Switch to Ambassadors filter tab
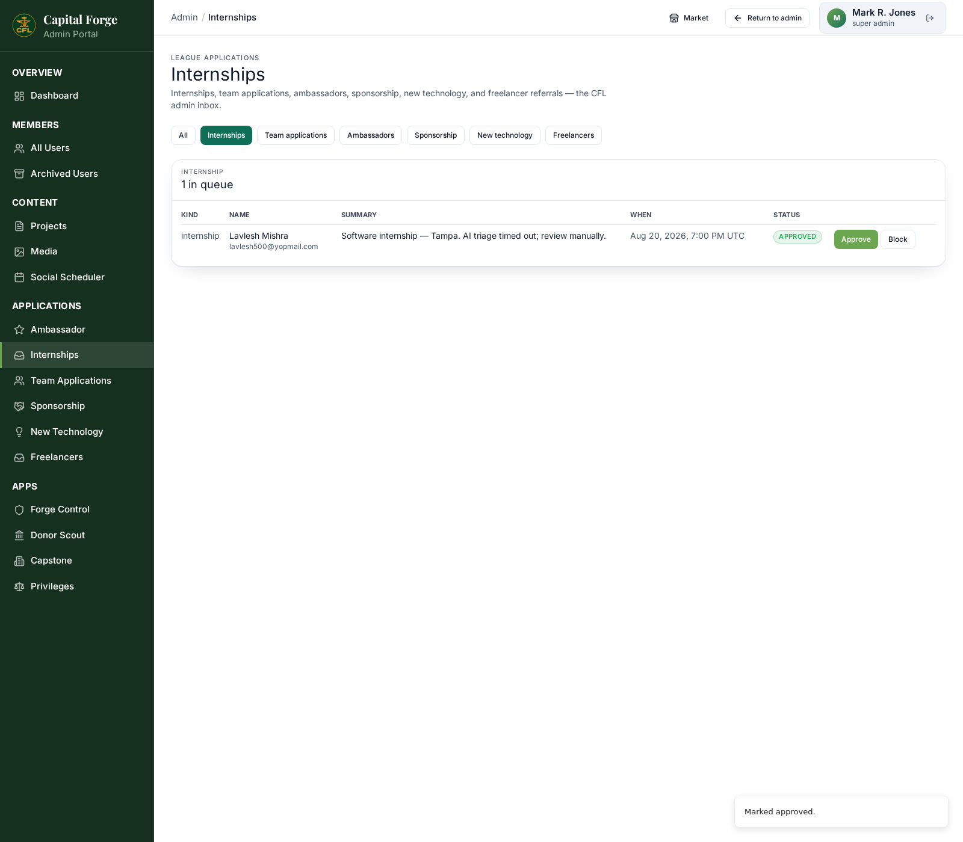Screen dimensions: 963x842 pyautogui.click(x=371, y=135)
